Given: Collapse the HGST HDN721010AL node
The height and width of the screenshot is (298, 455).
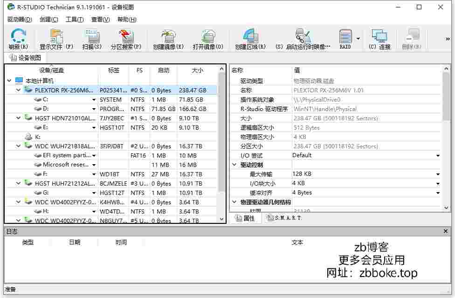Looking at the screenshot, I should (18, 118).
